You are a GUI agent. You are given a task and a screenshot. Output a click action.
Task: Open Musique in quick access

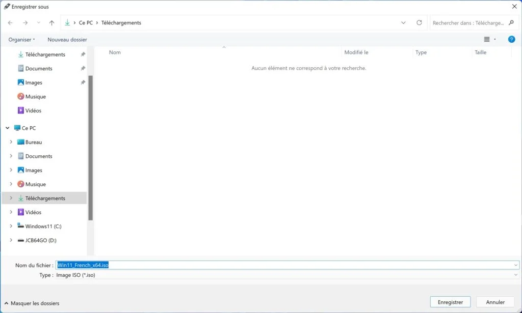coord(35,96)
